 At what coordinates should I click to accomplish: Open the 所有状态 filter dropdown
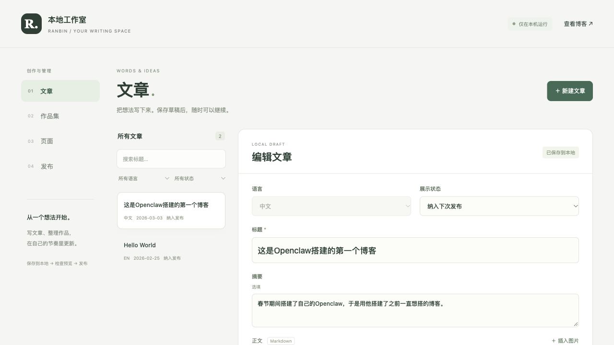click(200, 178)
